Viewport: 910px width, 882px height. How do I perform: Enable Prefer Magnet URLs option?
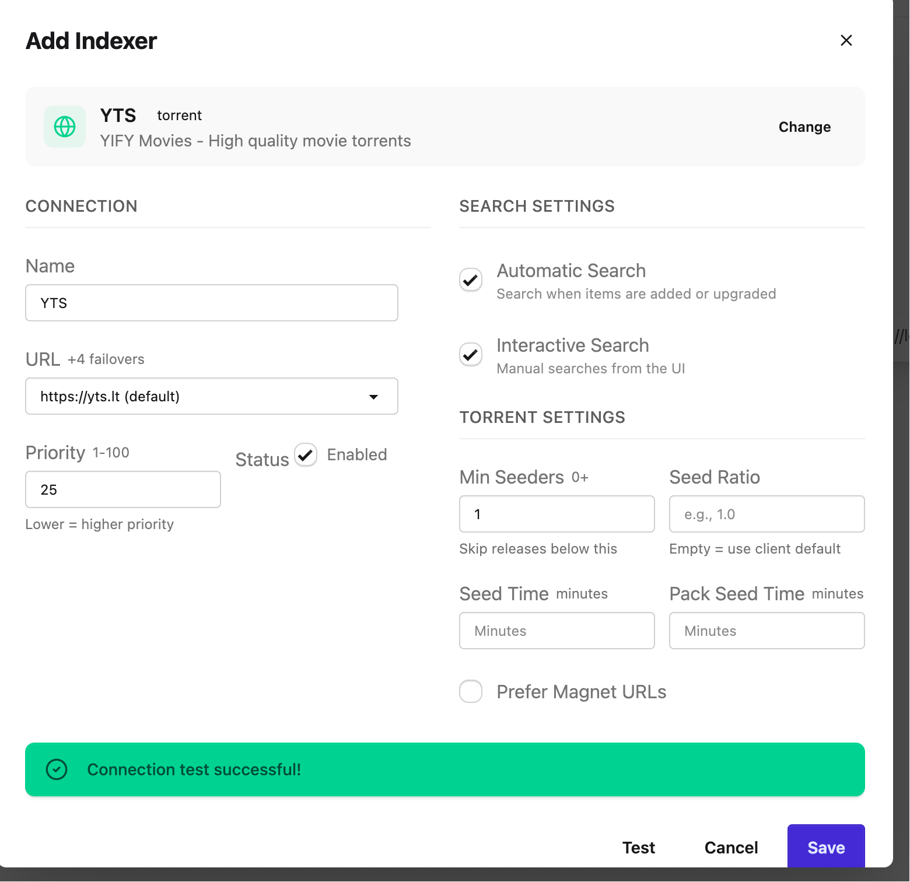(x=471, y=691)
